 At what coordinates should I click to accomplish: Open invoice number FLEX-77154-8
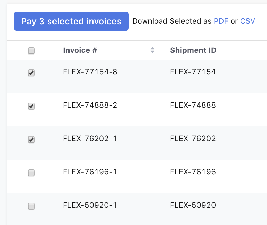tap(90, 72)
